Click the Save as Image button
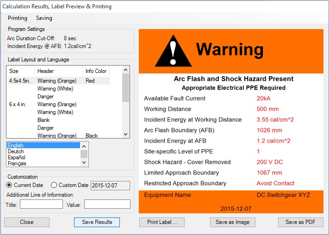The image size is (329, 235). pos(233,222)
